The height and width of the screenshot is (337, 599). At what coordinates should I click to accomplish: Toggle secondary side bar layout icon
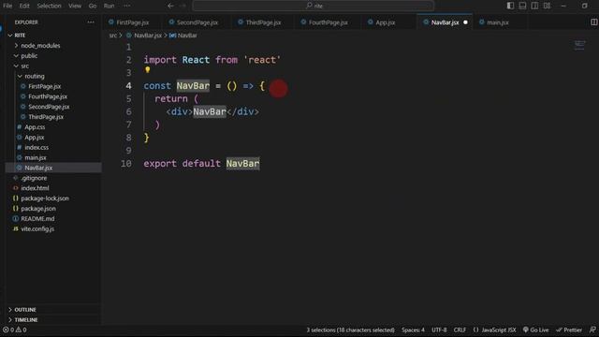tap(534, 6)
